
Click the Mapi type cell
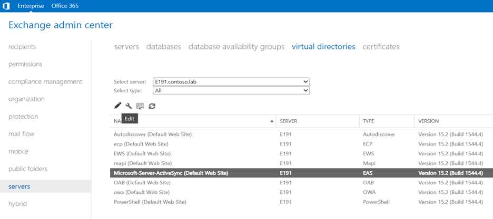point(369,163)
